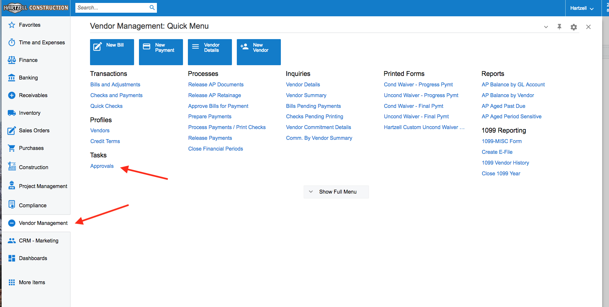Screen dimensions: 609x307
Task: Click the search magnifier icon
Action: point(152,7)
